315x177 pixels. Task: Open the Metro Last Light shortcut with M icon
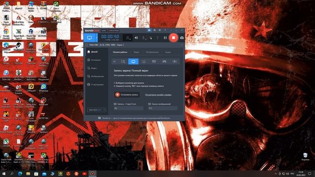tap(6, 117)
